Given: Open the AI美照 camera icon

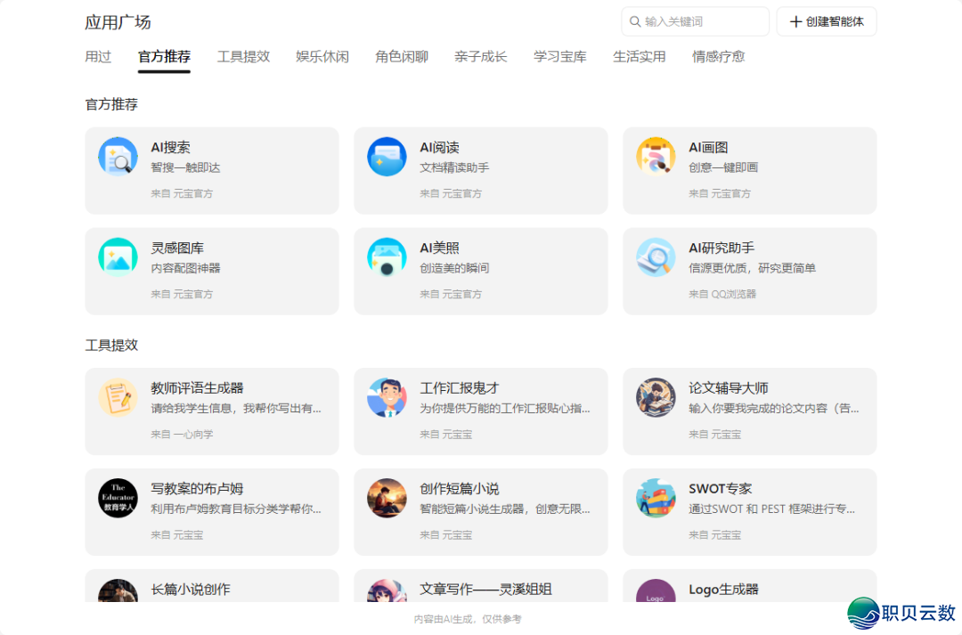Looking at the screenshot, I should pyautogui.click(x=387, y=257).
